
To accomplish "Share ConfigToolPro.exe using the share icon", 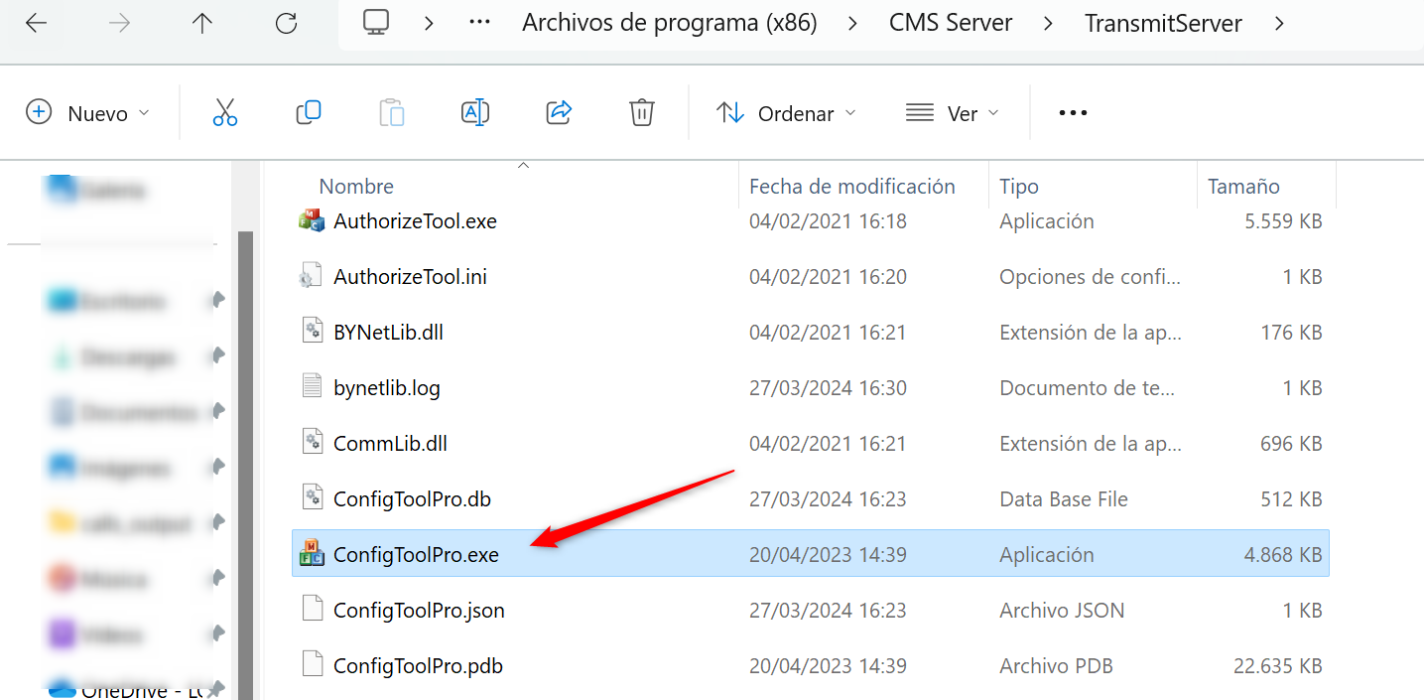I will pyautogui.click(x=558, y=112).
